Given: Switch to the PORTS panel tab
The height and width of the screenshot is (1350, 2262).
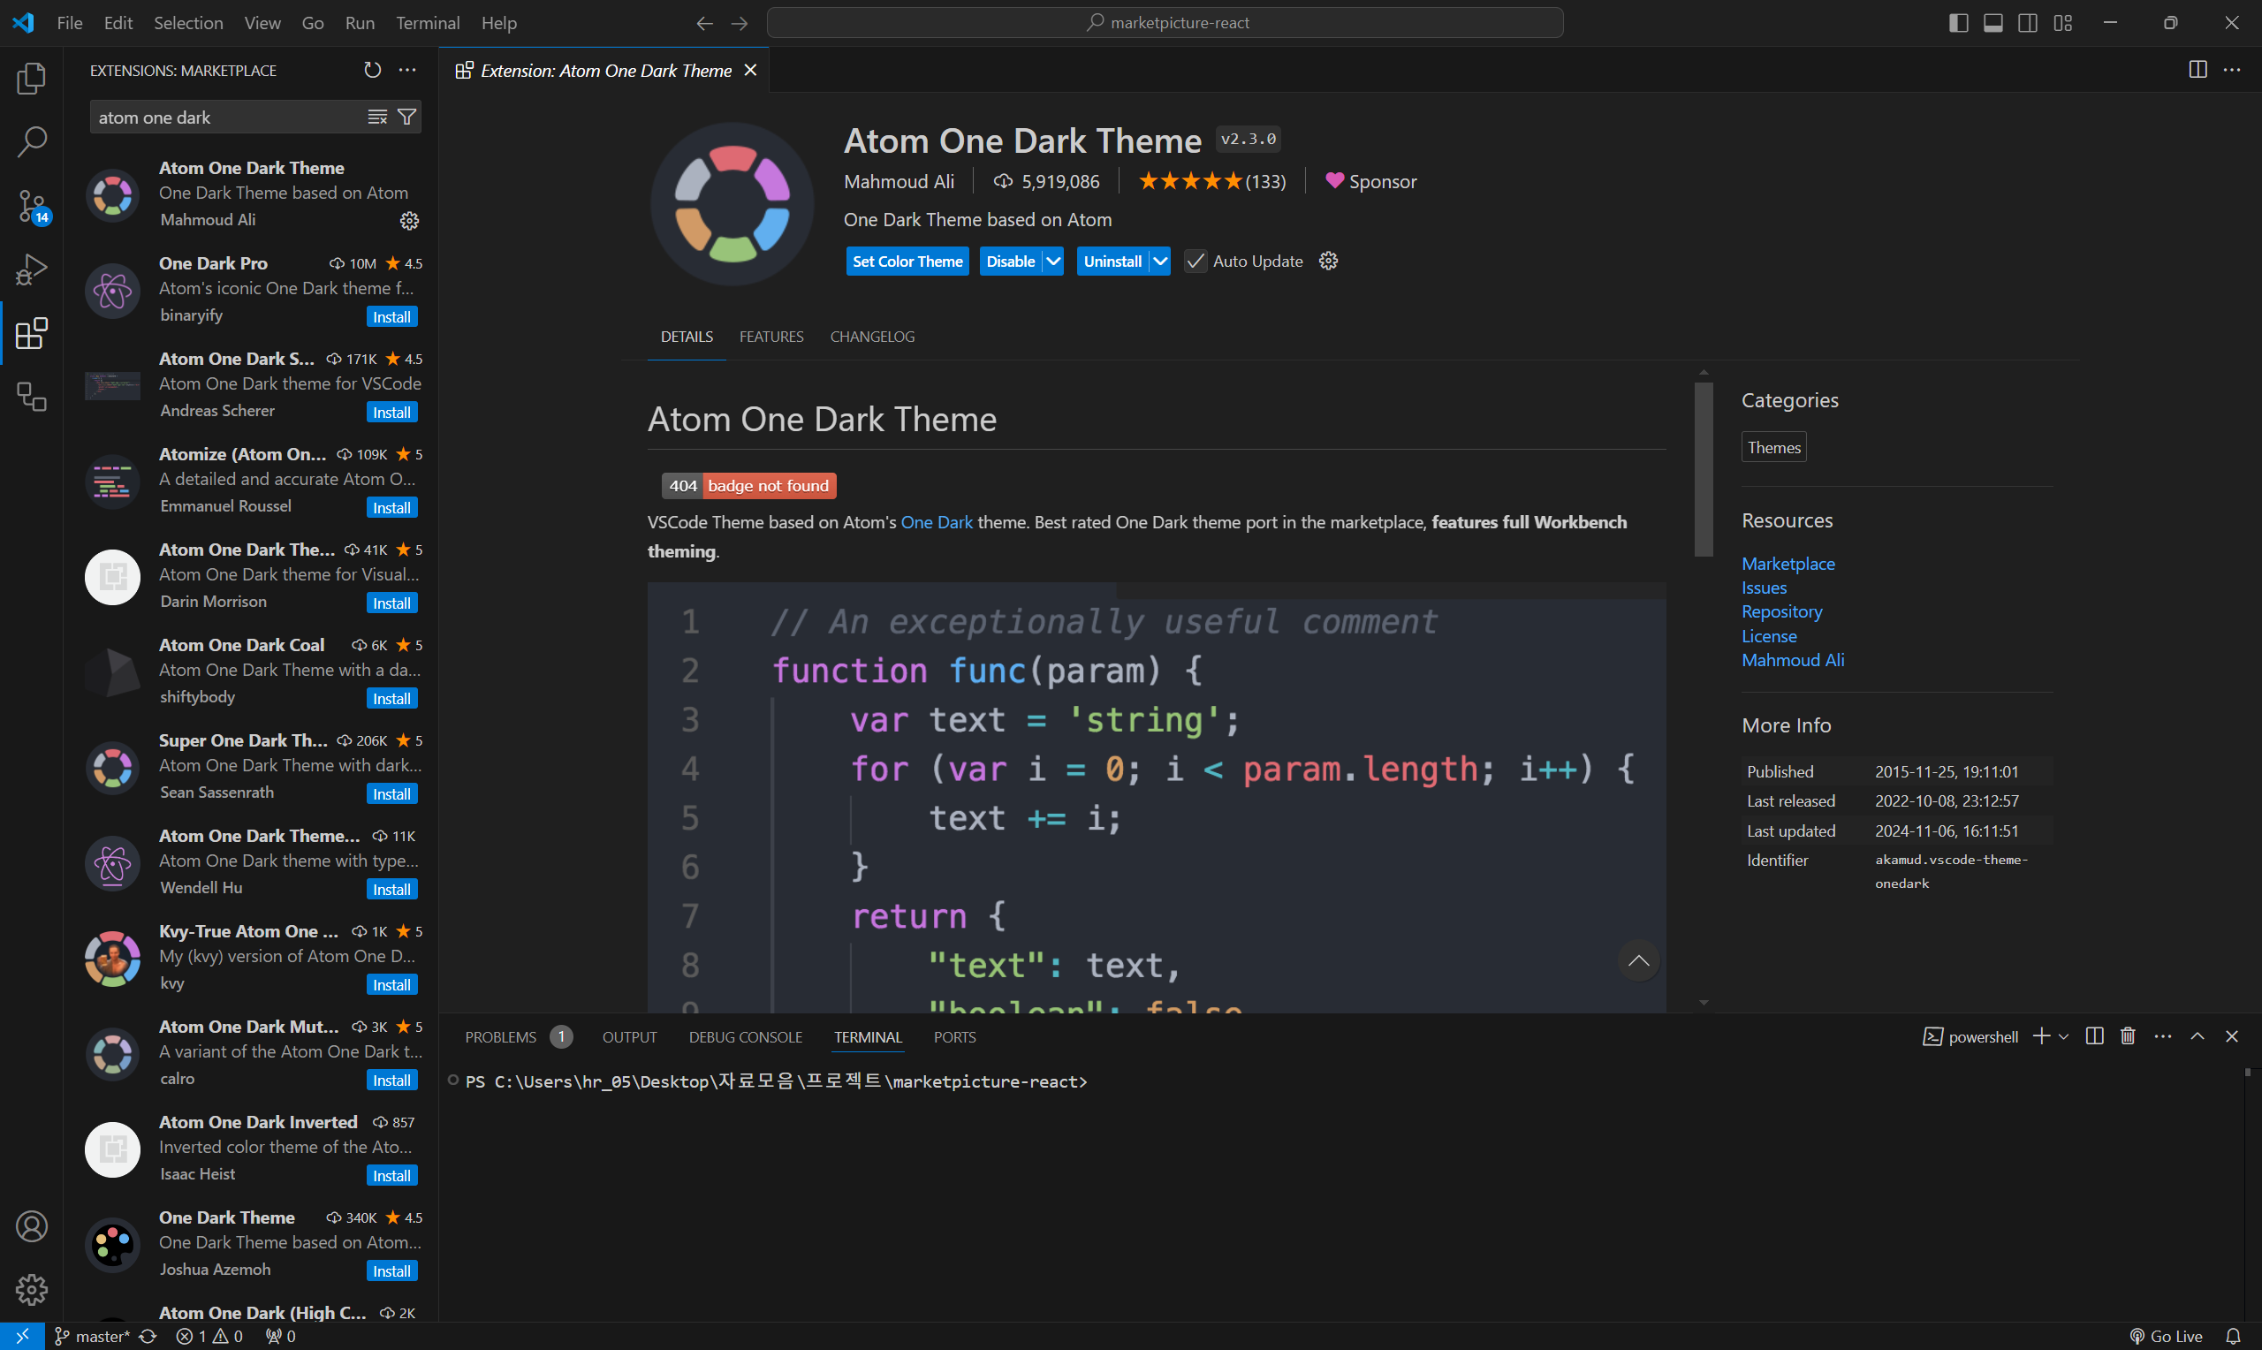Looking at the screenshot, I should click(x=955, y=1037).
